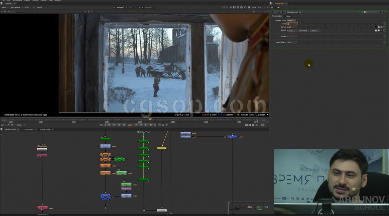Click the patch black slider track
389x216 pixels.
click(x=340, y=43)
